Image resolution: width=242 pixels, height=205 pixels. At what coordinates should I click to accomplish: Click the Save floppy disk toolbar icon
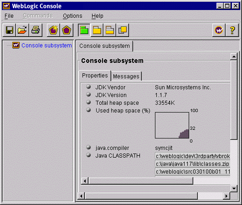10,30
